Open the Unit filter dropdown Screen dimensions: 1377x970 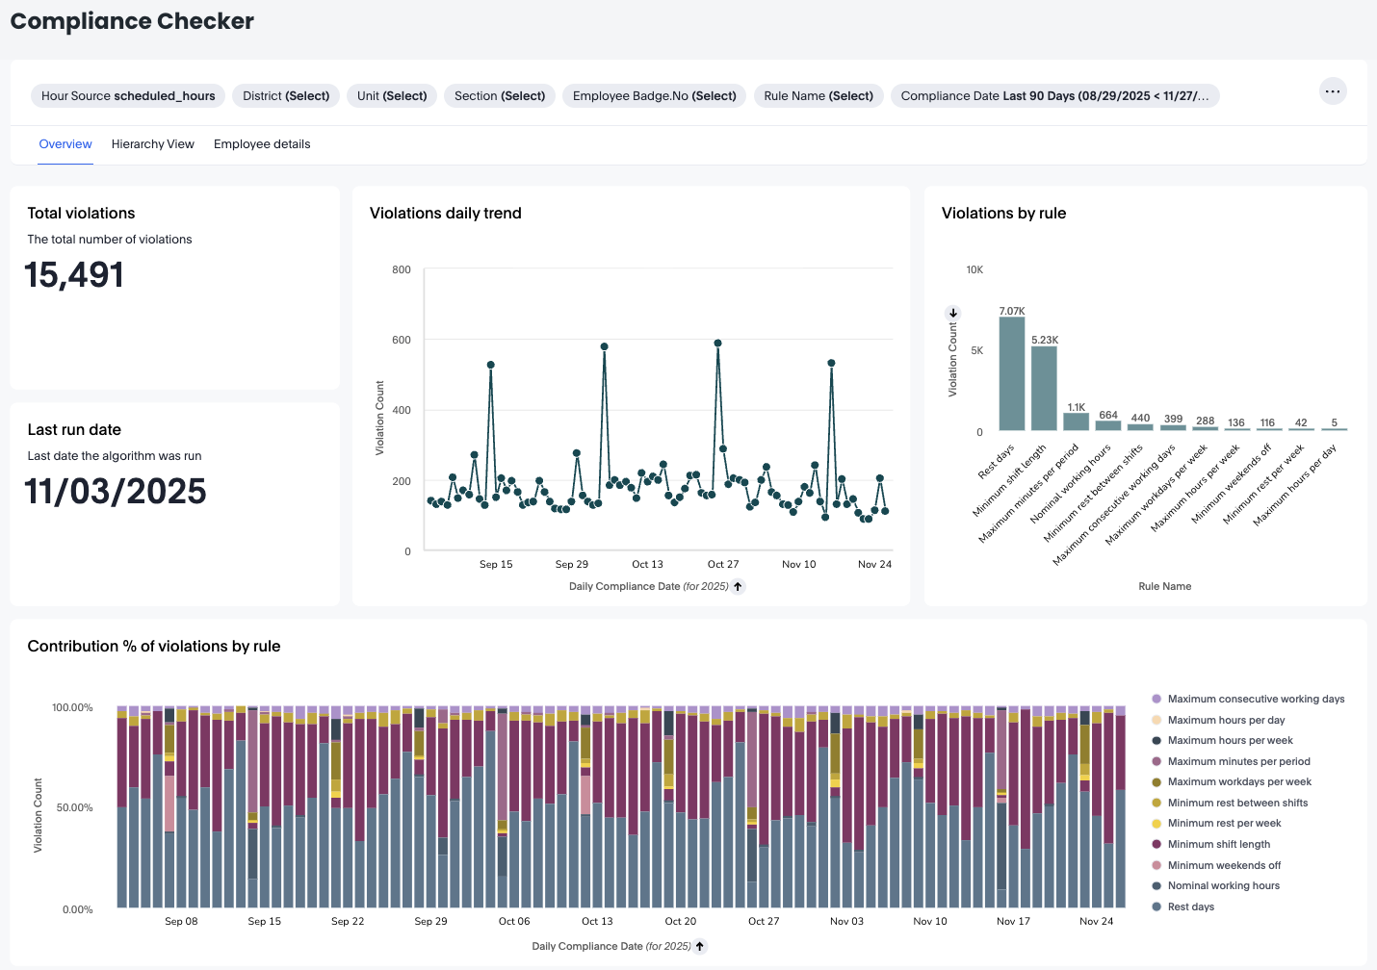(392, 96)
